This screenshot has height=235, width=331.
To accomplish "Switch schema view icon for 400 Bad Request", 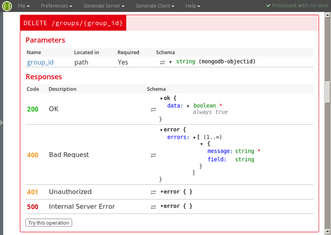I will click(x=153, y=155).
